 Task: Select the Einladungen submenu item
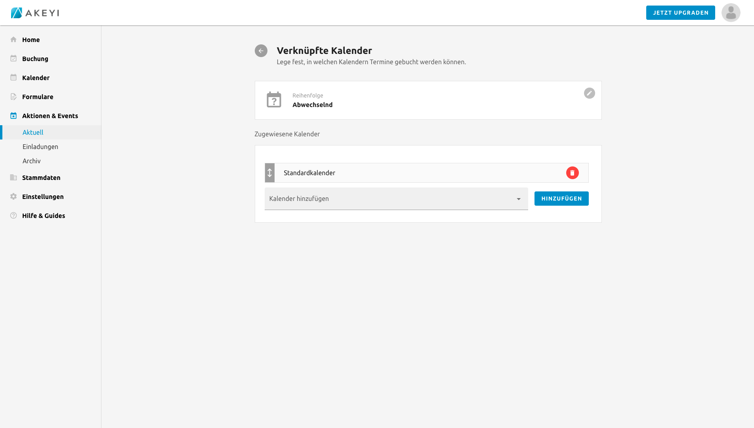(x=40, y=147)
